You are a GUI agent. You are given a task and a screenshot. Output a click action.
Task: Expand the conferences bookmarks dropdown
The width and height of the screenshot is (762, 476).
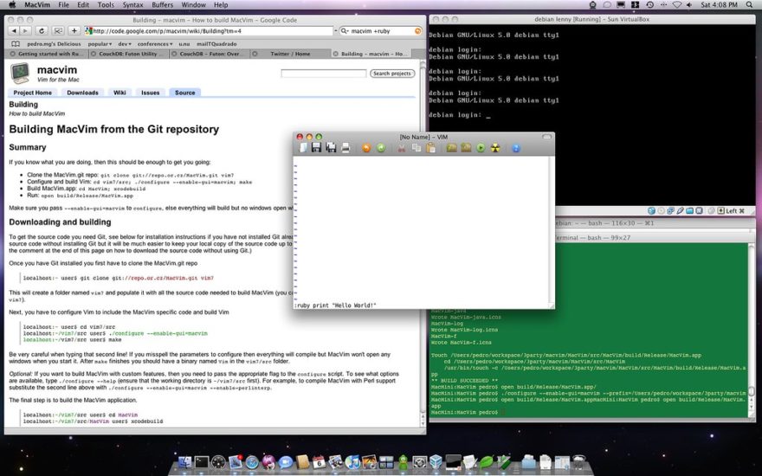pos(155,44)
